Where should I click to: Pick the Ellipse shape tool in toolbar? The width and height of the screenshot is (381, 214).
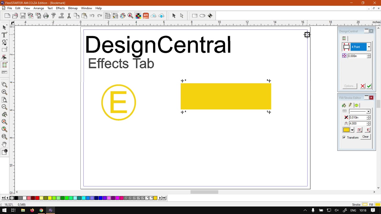point(202,16)
